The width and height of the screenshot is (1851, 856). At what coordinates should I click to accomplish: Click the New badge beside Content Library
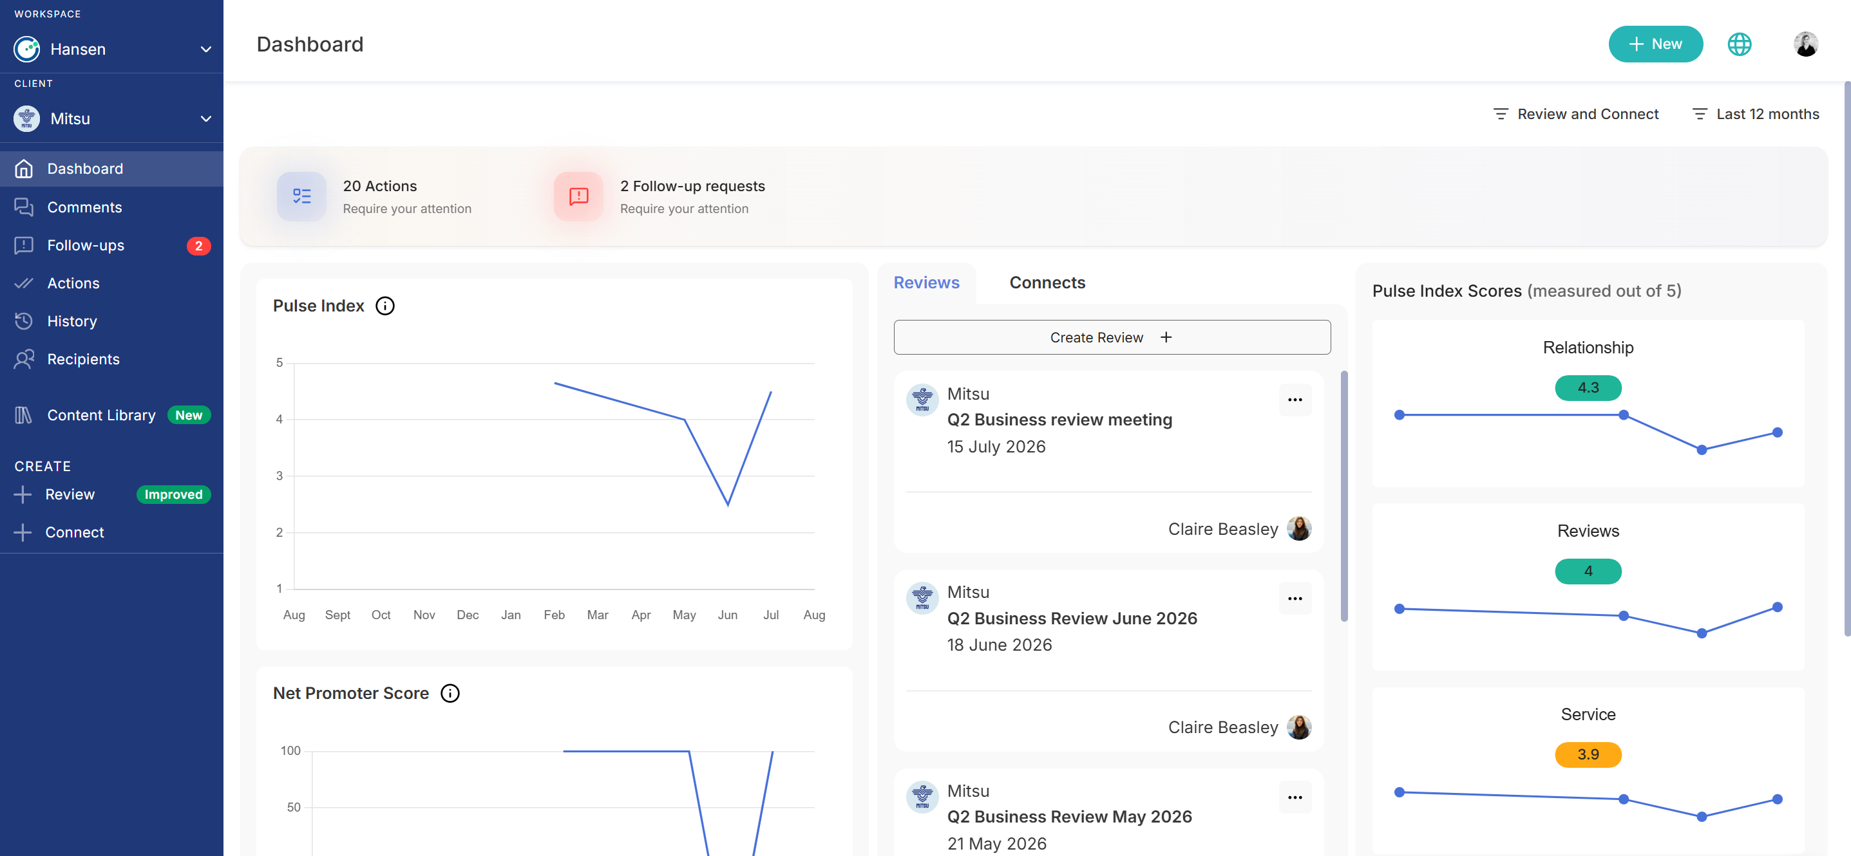(x=189, y=415)
